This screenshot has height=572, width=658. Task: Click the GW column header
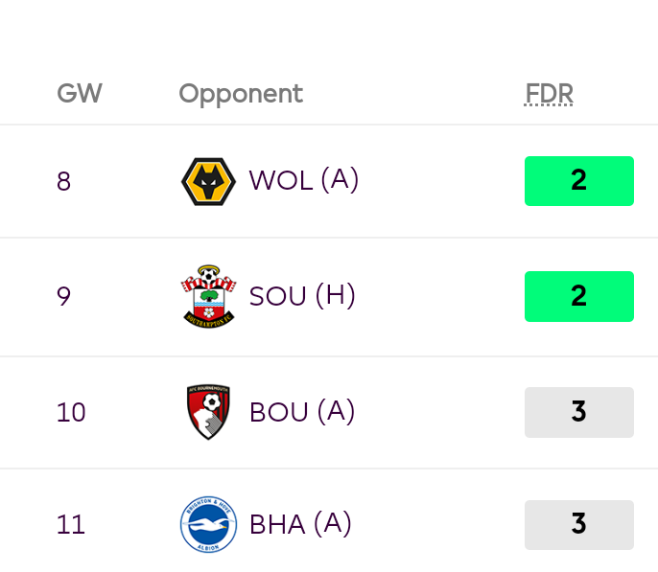[x=80, y=93]
